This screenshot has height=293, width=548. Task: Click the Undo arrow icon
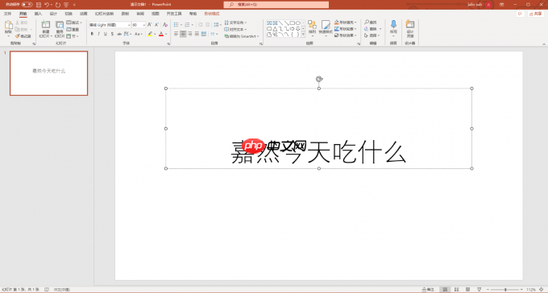point(47,5)
